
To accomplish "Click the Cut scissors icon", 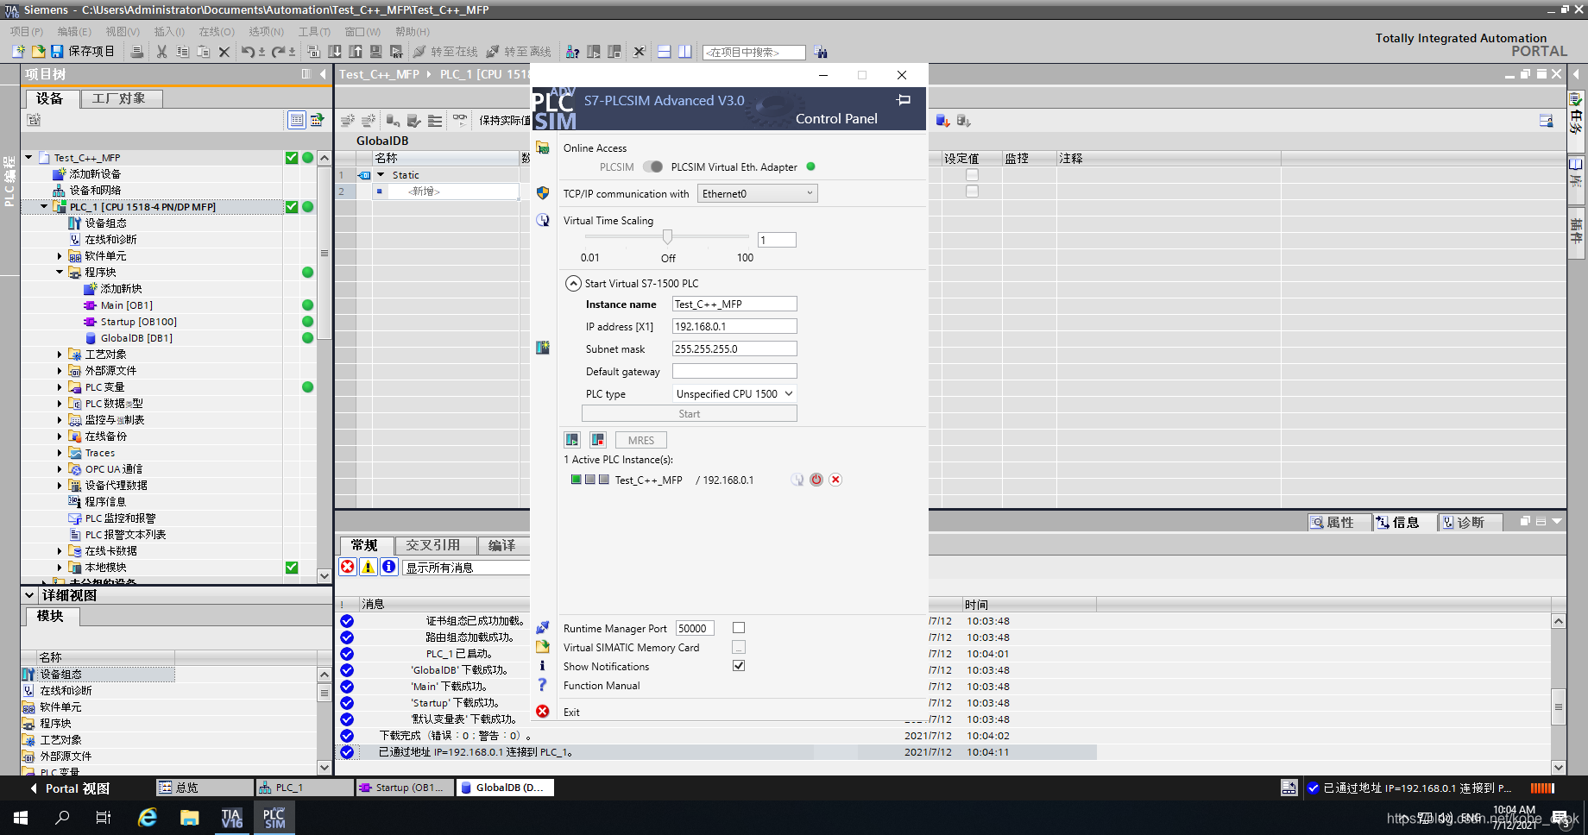I will (161, 52).
